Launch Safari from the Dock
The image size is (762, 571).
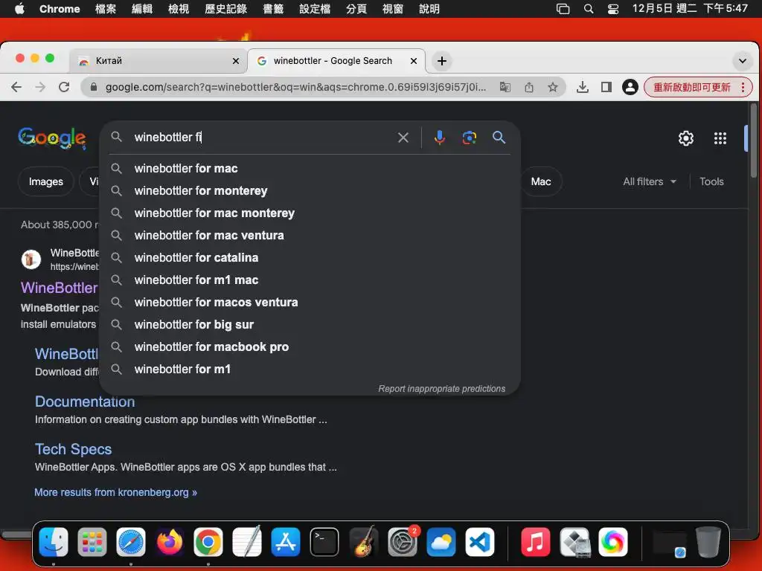point(131,542)
